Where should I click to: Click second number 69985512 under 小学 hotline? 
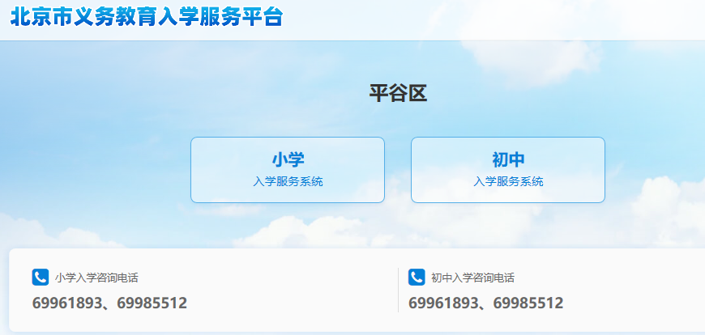pyautogui.click(x=152, y=303)
